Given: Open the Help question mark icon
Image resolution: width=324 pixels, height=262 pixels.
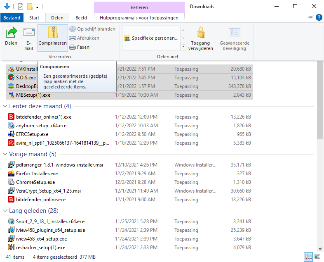Looking at the screenshot, I should tap(319, 18).
